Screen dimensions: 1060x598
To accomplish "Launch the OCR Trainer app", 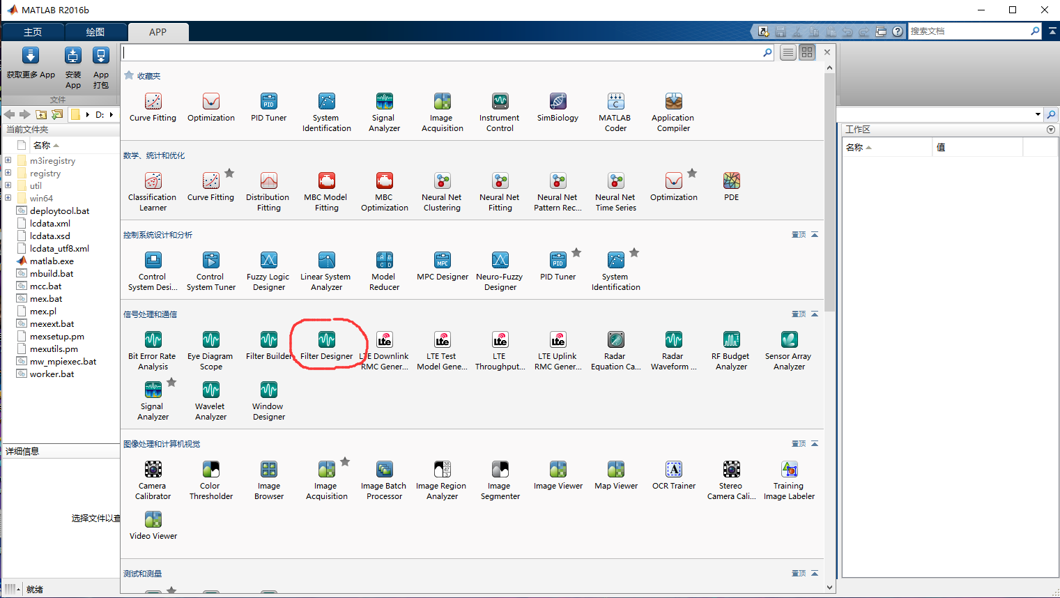I will (673, 475).
